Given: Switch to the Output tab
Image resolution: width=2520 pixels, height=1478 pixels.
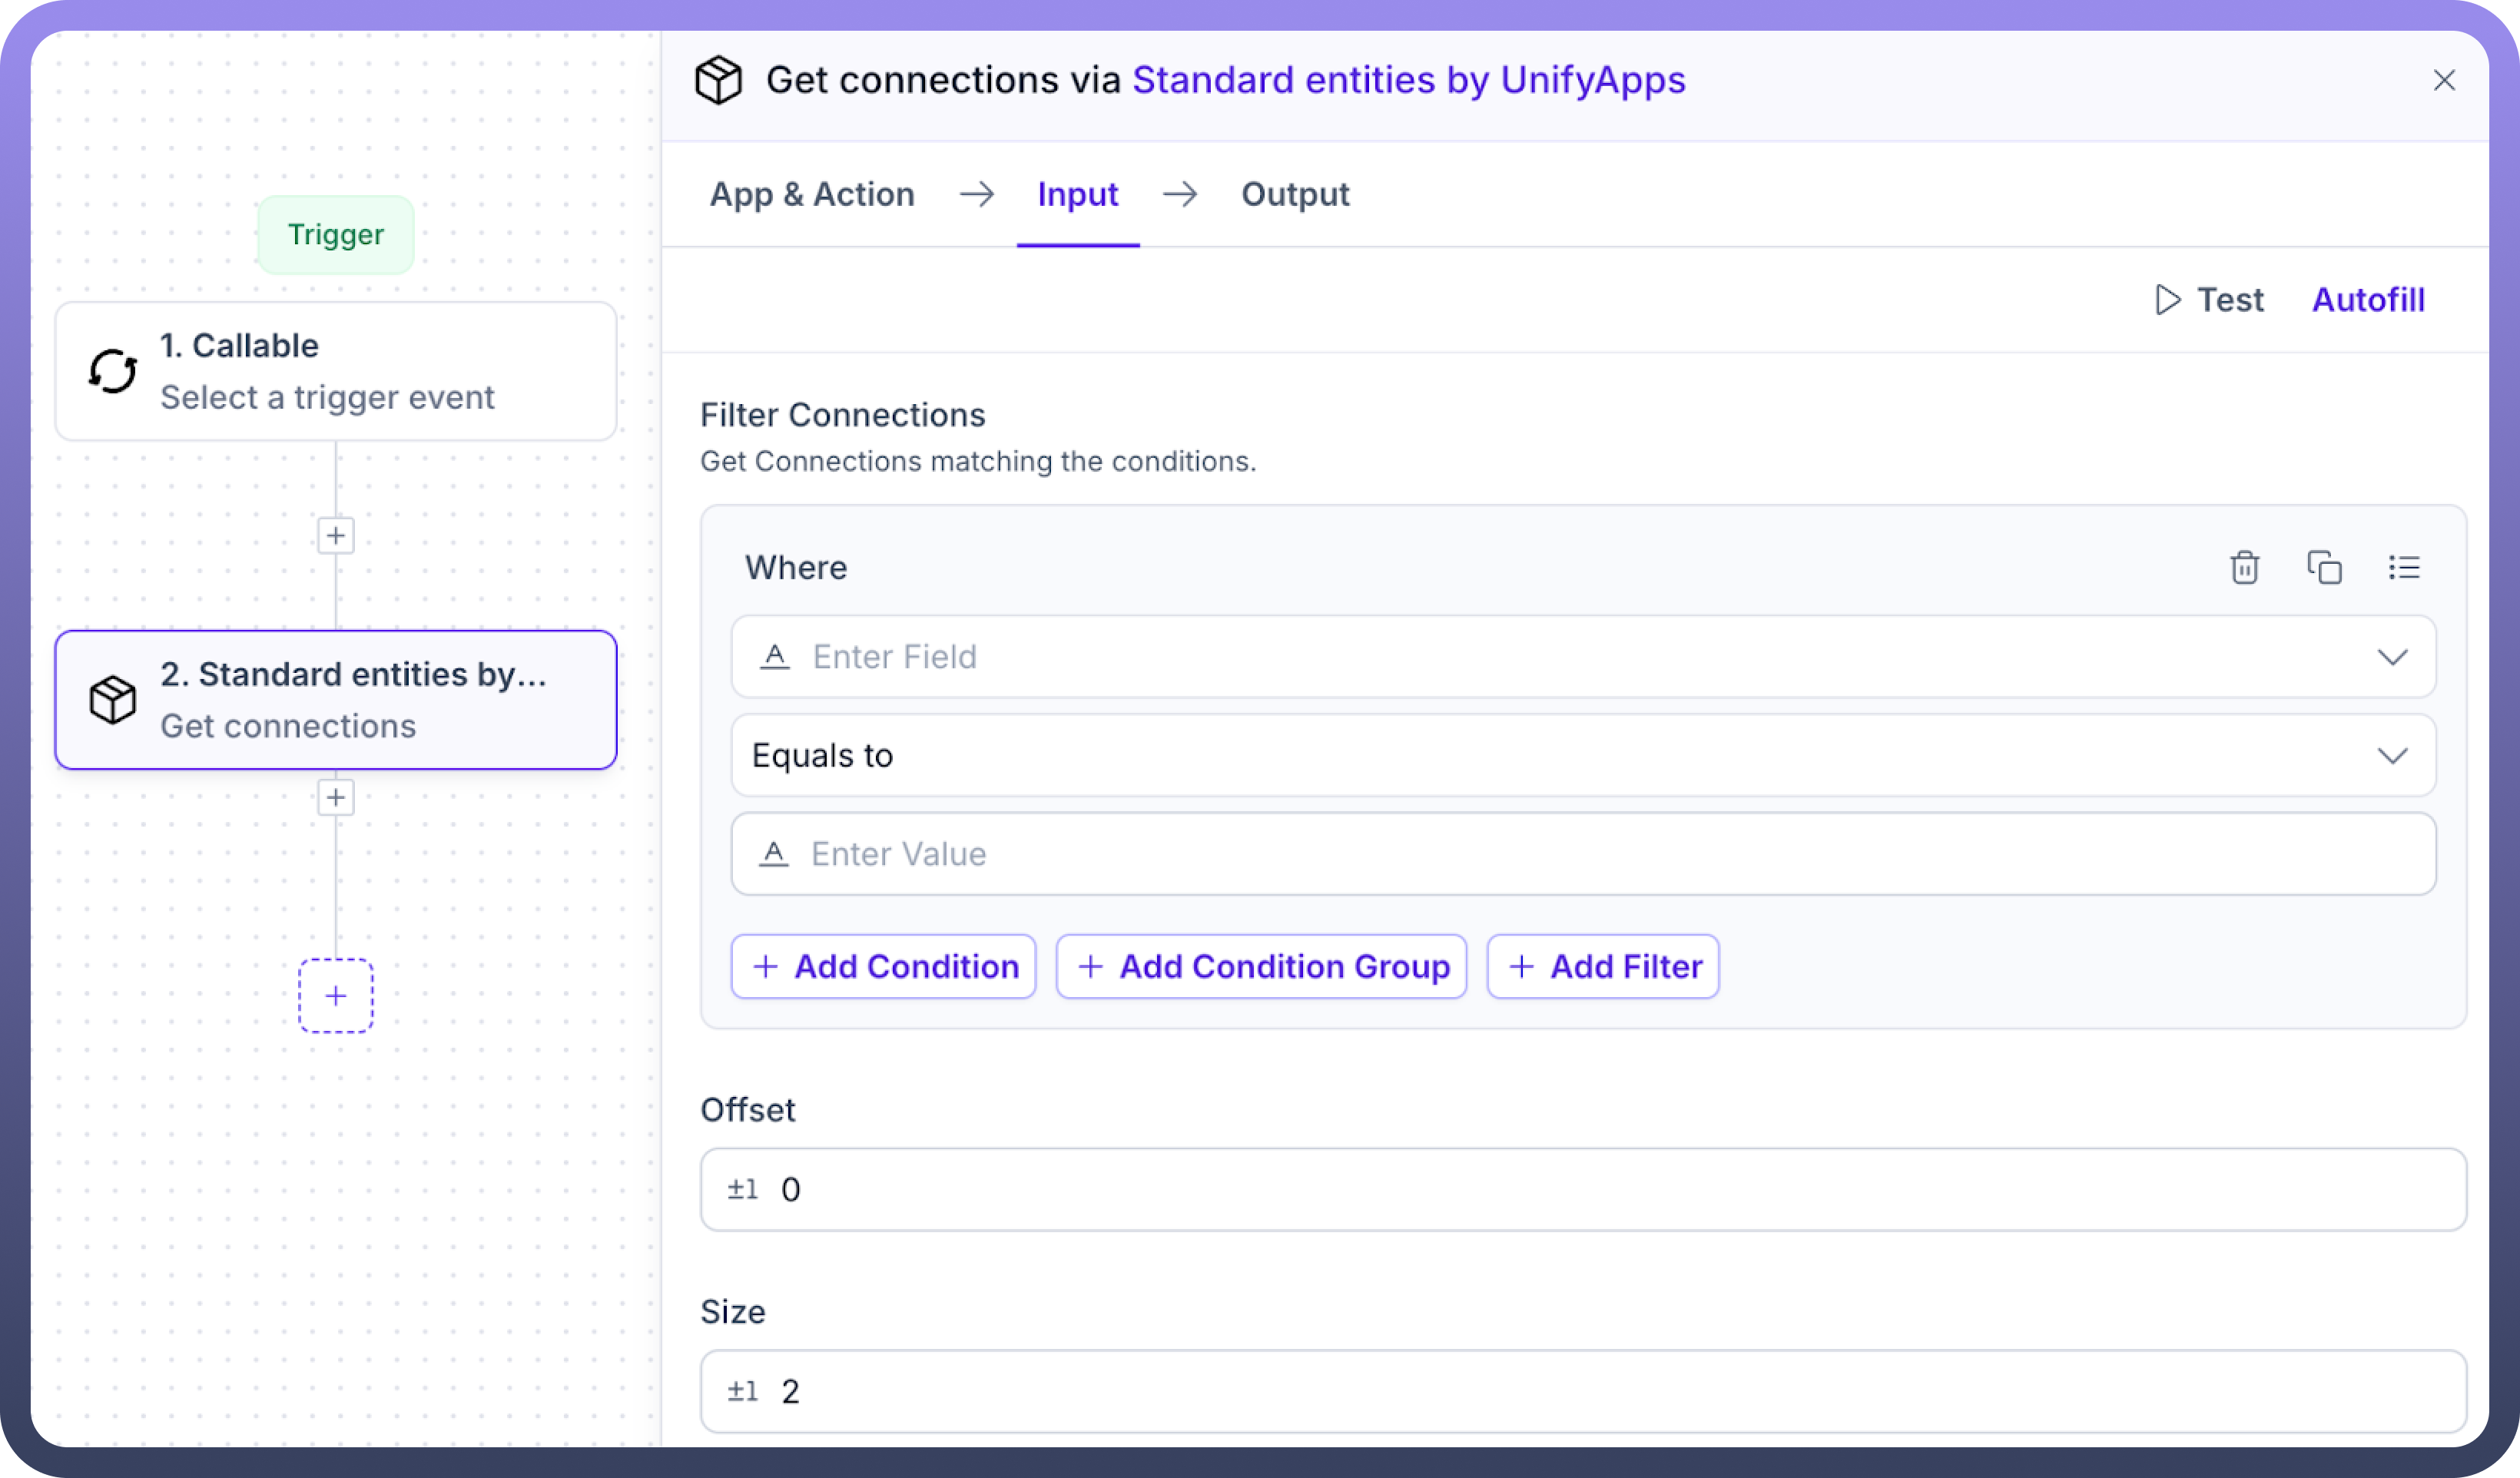Looking at the screenshot, I should coord(1295,194).
